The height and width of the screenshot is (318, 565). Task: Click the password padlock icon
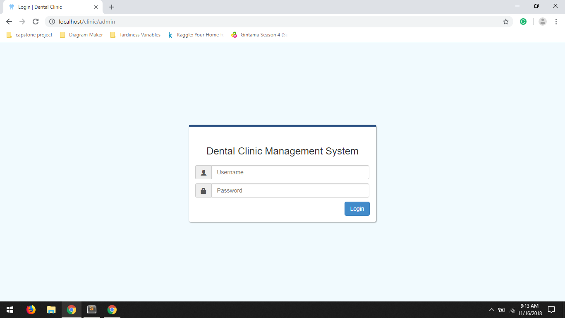tap(203, 190)
